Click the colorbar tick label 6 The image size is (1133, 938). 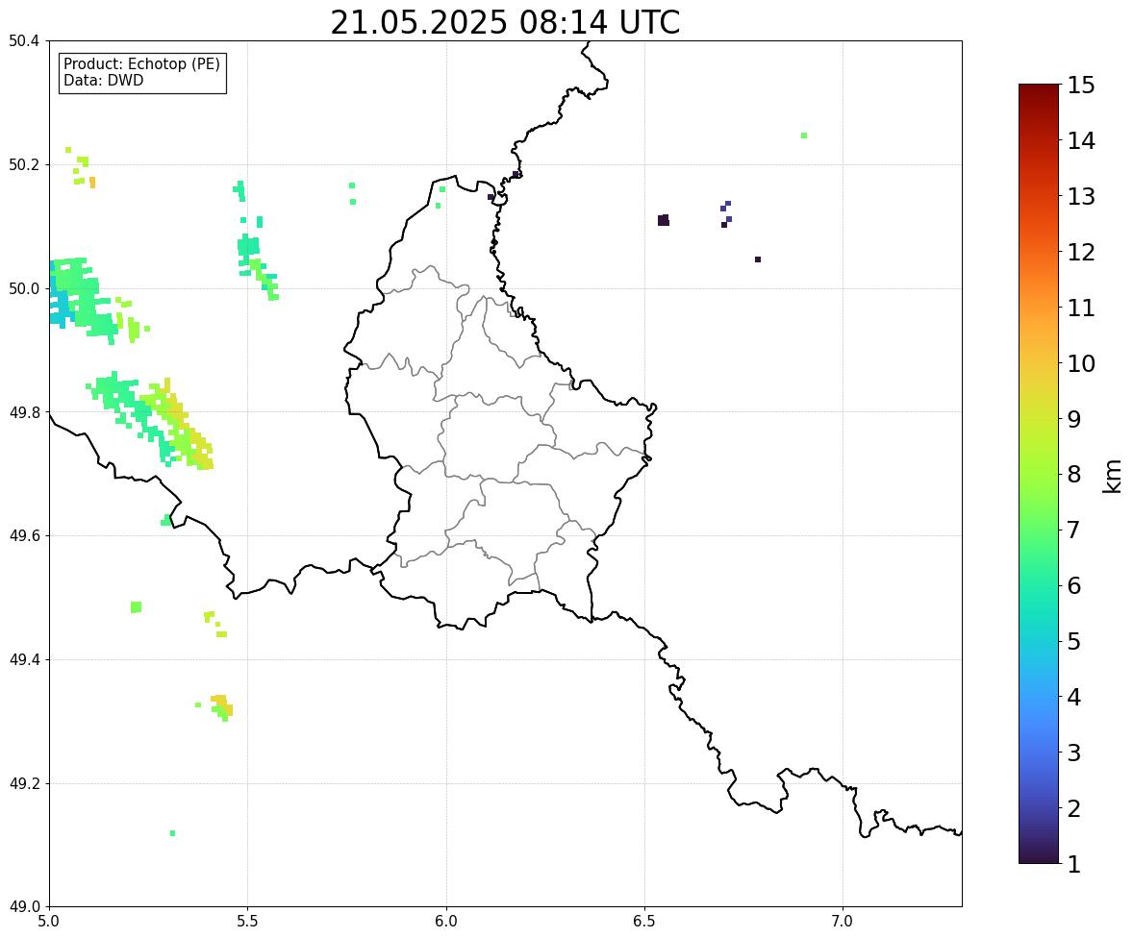click(x=1073, y=585)
